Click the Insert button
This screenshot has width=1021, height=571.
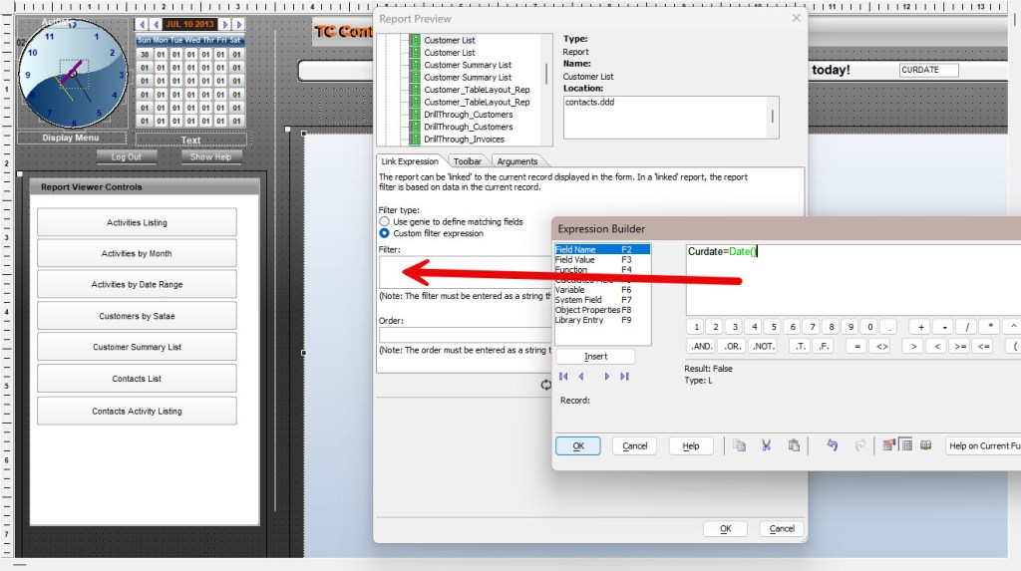(595, 357)
